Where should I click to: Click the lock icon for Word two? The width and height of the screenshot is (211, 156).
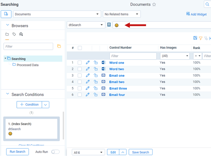[x=96, y=69]
